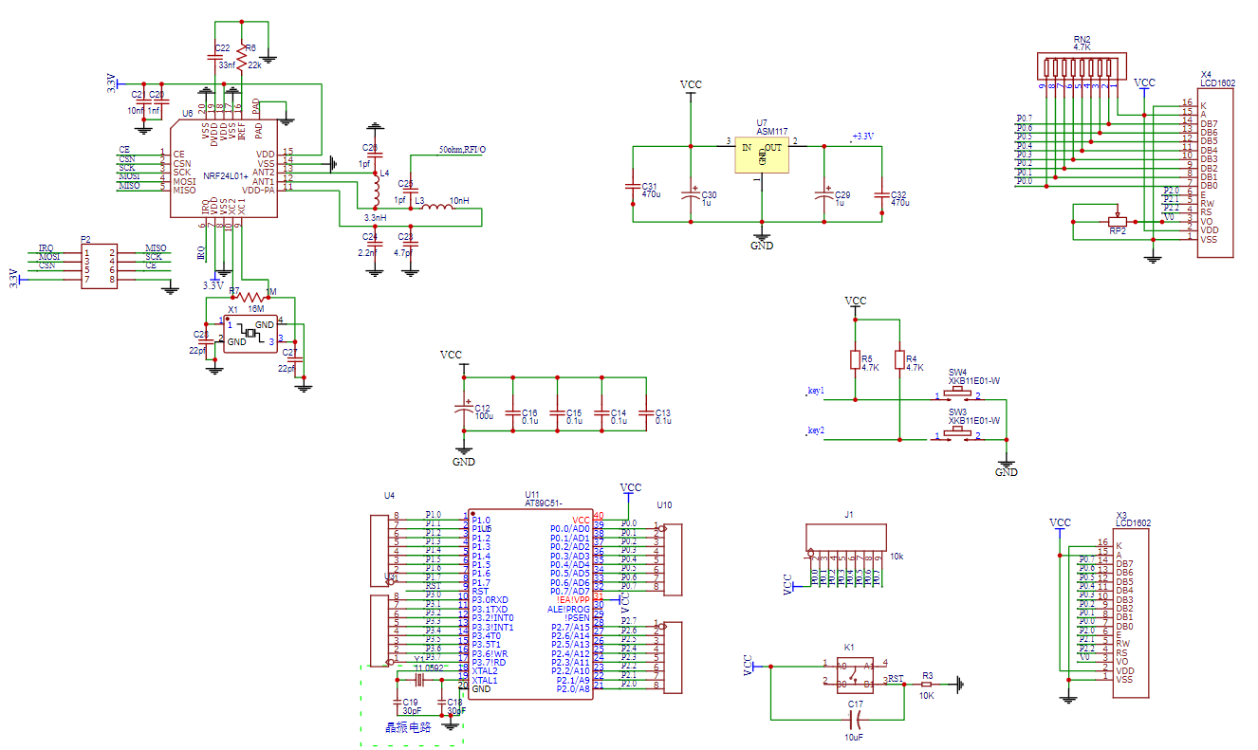Click capacitor C25 1pf
This screenshot has width=1258, height=750.
point(410,191)
